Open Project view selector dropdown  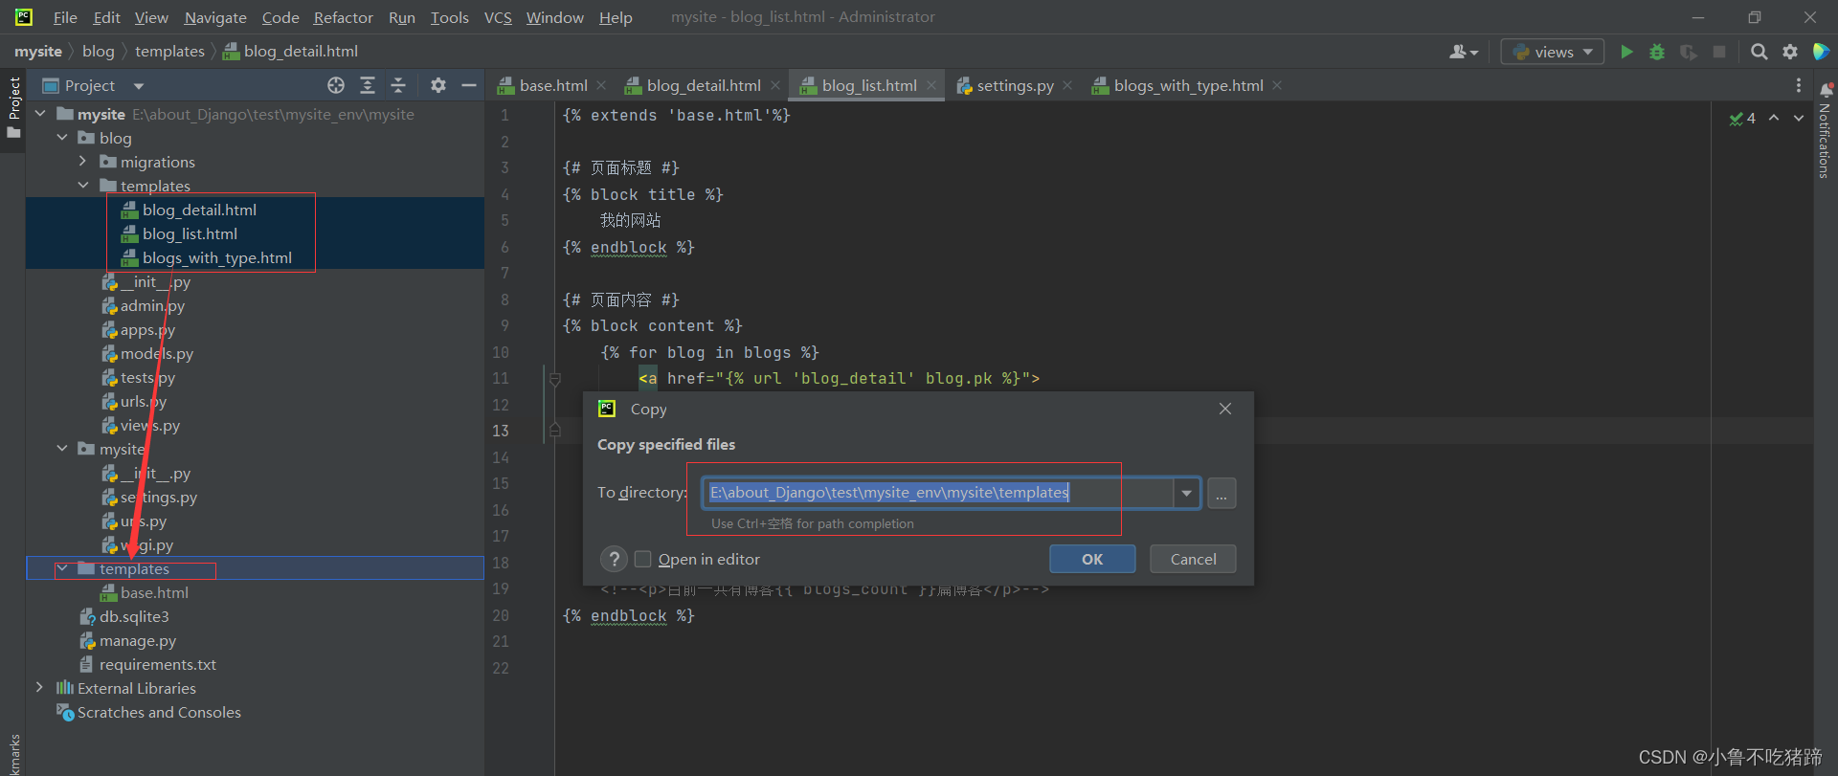coord(139,85)
